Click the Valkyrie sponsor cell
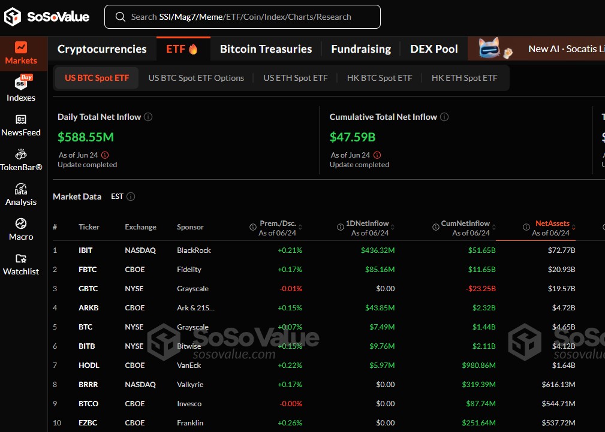Image resolution: width=605 pixels, height=432 pixels. (191, 385)
